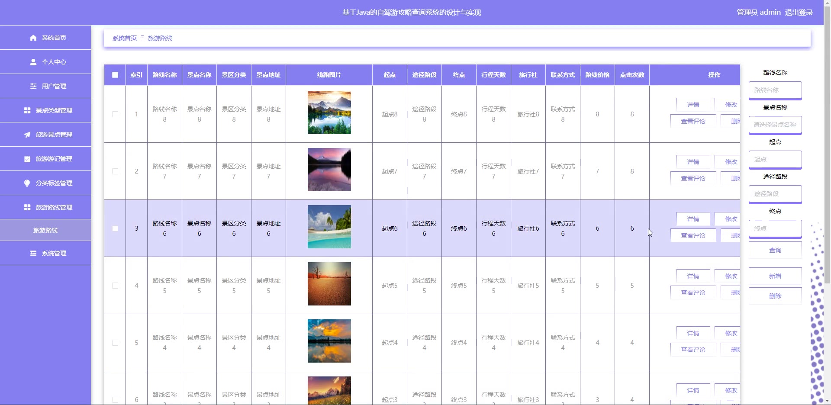831x405 pixels.
Task: Click the 旅行社6 cell
Action: pyautogui.click(x=528, y=228)
